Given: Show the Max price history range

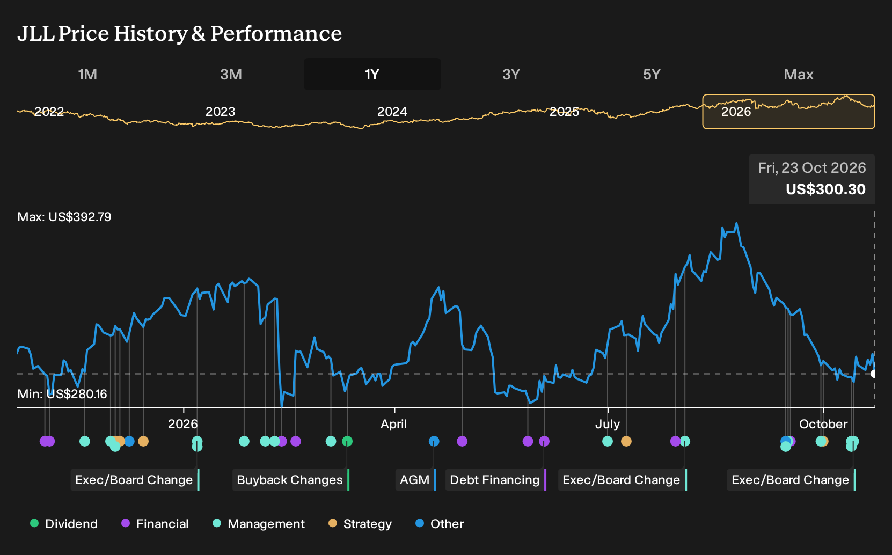Looking at the screenshot, I should 799,74.
